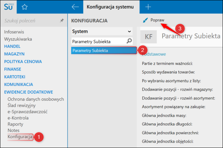Expand the POLITYKA CENOWA section
This screenshot has width=223, height=148.
pos(23,62)
